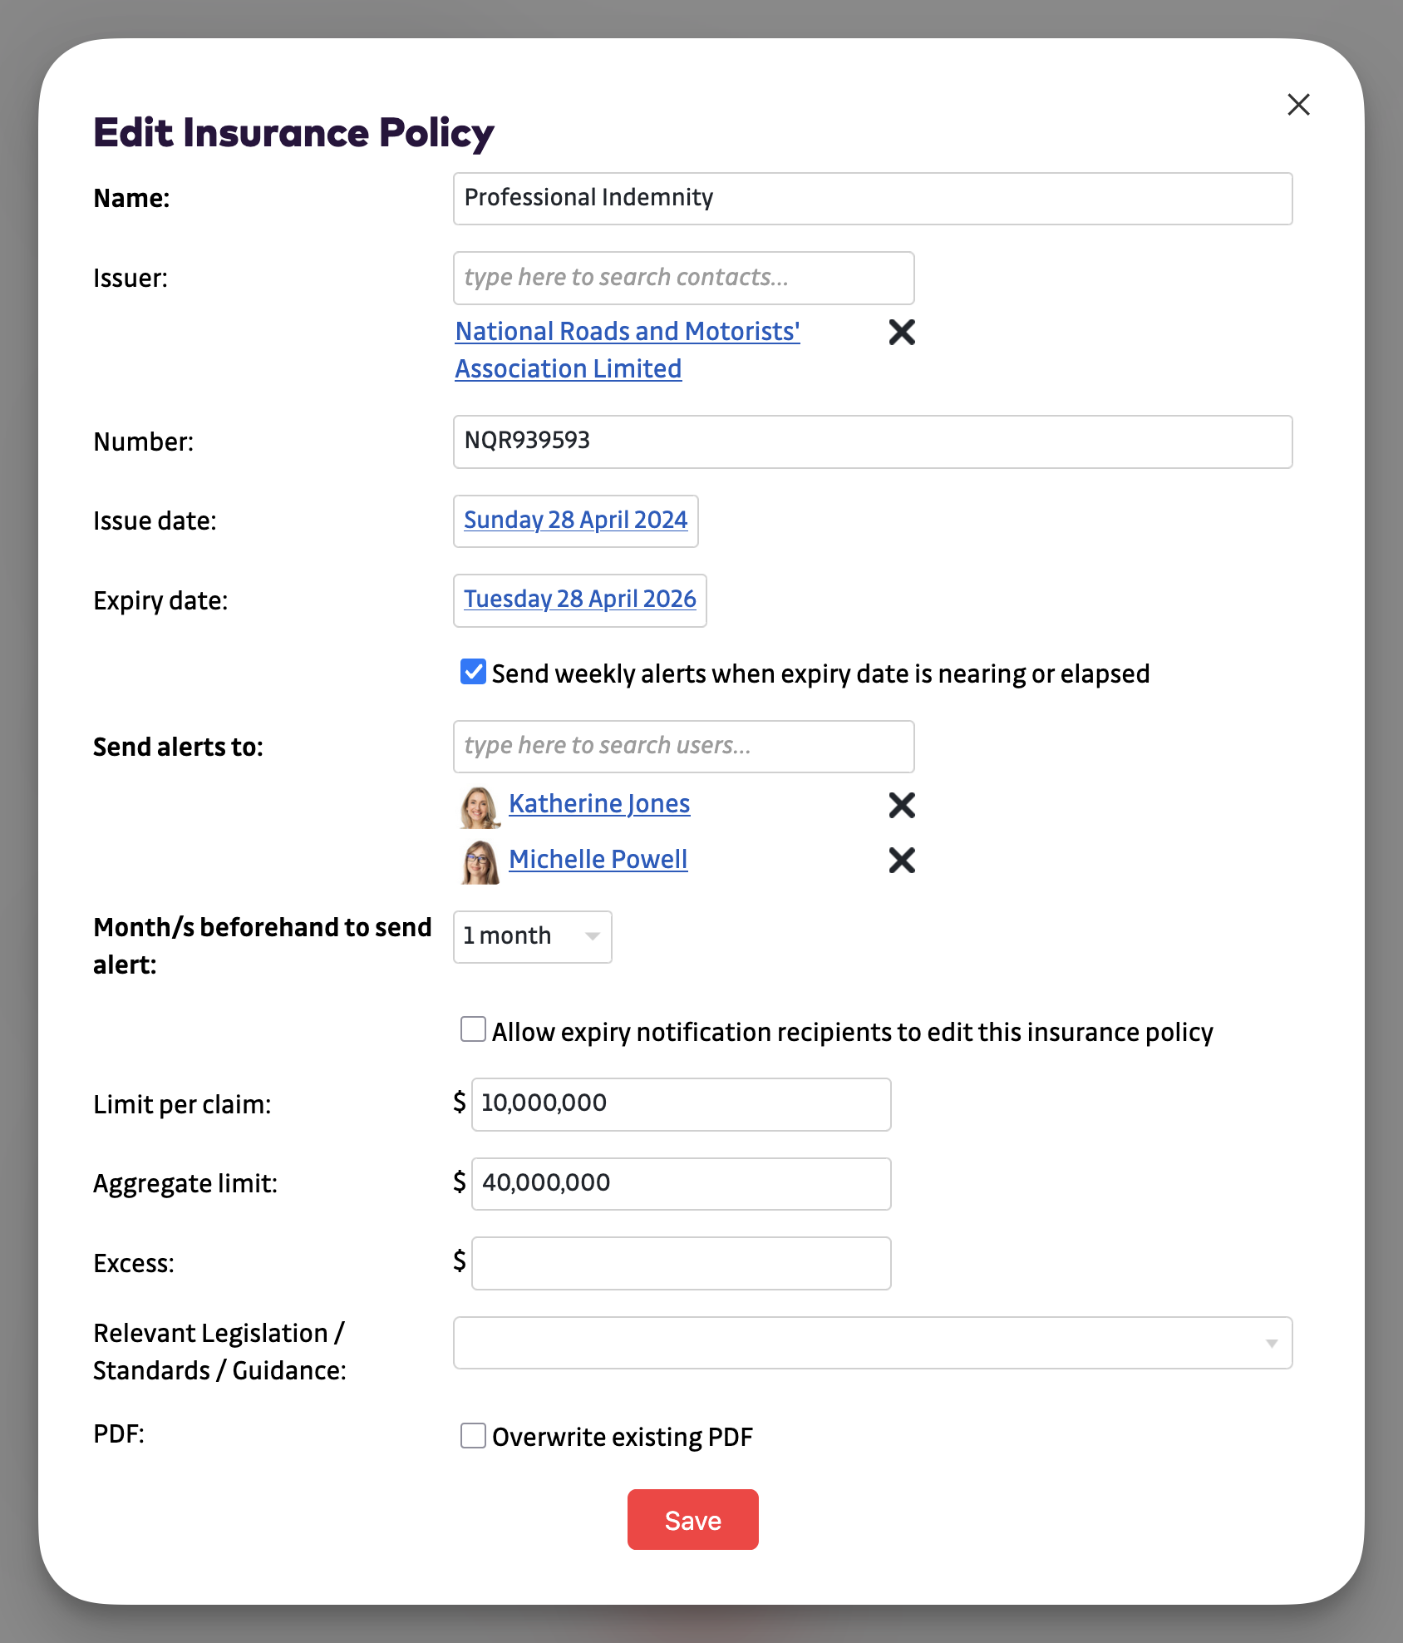Focus the contacts search field for Issuer

pos(682,278)
